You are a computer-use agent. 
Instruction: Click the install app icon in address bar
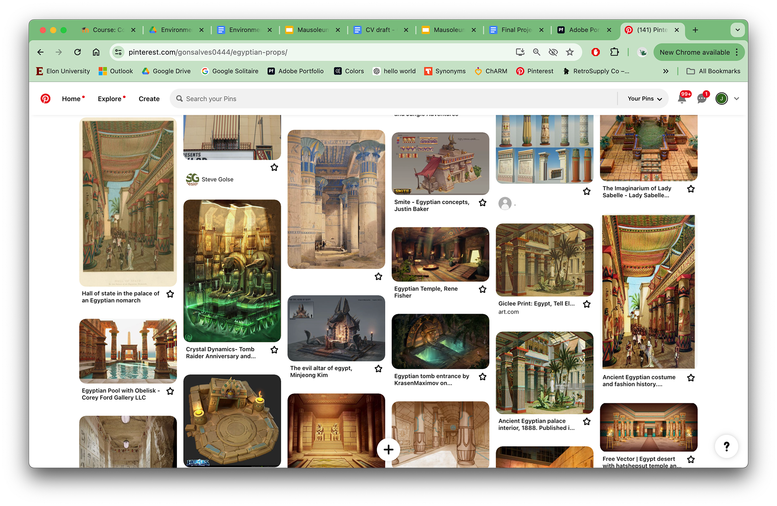pyautogui.click(x=520, y=52)
